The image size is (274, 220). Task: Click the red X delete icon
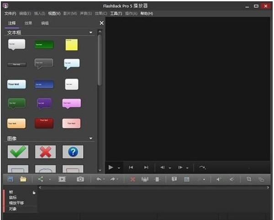coord(133,179)
